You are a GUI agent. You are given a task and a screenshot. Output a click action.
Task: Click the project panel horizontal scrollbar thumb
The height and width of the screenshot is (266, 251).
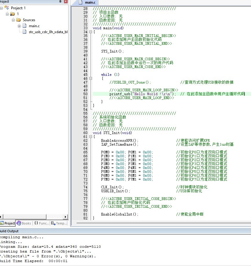coord(25,217)
